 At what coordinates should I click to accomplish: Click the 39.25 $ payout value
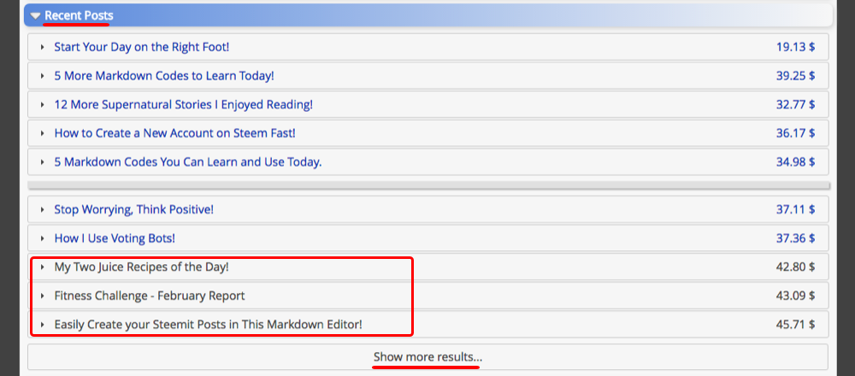coord(795,76)
